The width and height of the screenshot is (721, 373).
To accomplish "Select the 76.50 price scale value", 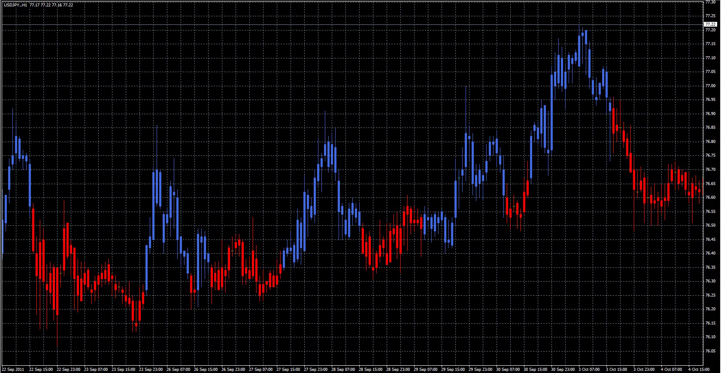I will coord(710,225).
